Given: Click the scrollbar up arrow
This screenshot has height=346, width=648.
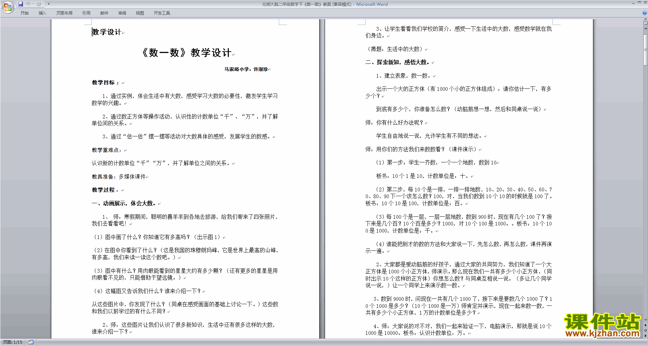Looking at the screenshot, I should [x=646, y=28].
